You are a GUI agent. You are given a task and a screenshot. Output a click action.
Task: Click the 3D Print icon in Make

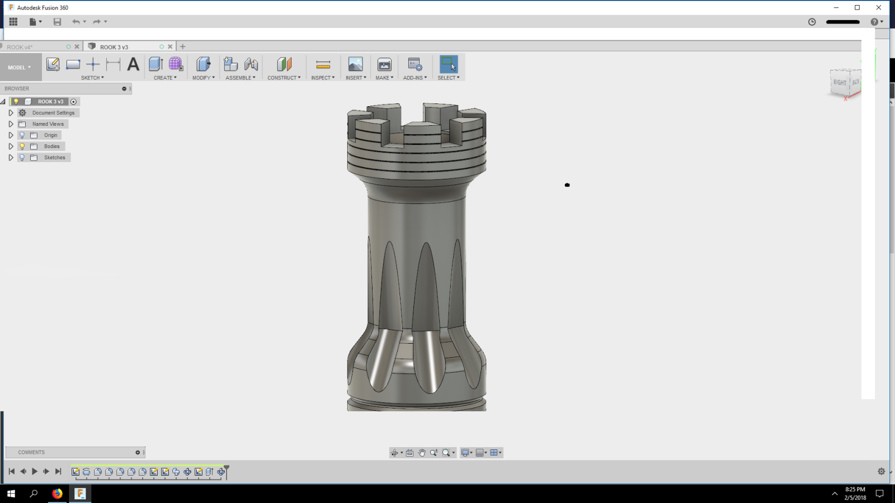[x=384, y=64]
